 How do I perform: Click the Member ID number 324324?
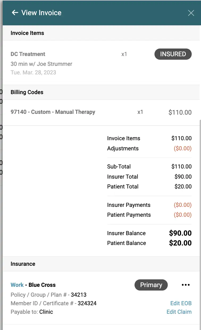pos(87,303)
